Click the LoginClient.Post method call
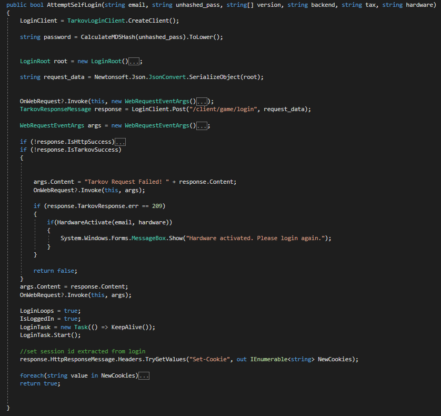 point(159,109)
